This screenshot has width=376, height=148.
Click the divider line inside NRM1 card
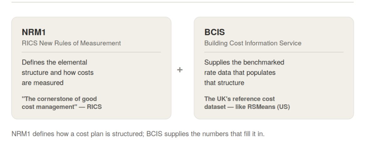click(91, 52)
